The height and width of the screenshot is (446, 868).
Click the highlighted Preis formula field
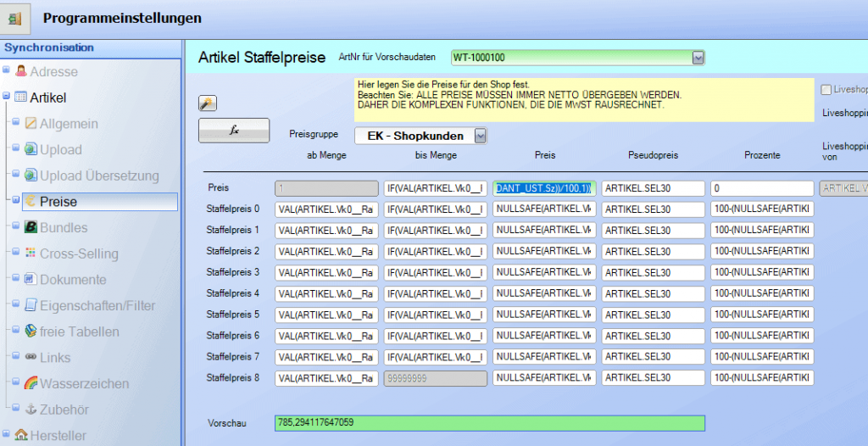pyautogui.click(x=543, y=188)
